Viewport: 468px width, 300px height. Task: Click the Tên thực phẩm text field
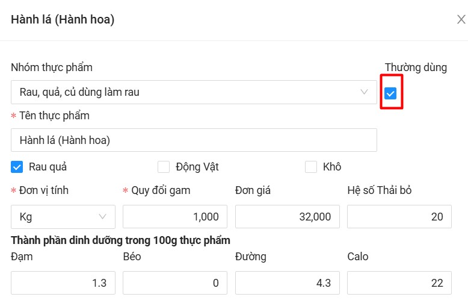pyautogui.click(x=194, y=140)
